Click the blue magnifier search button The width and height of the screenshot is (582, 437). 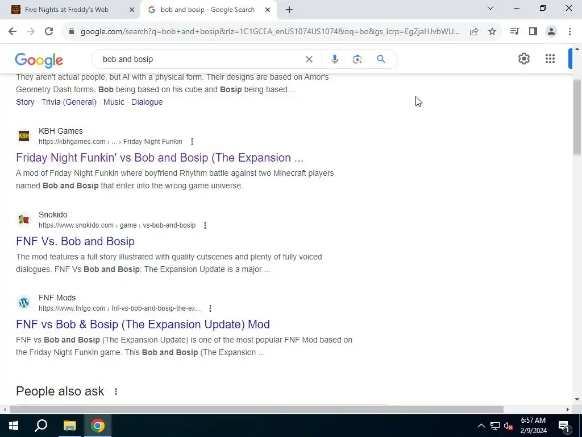(x=381, y=59)
